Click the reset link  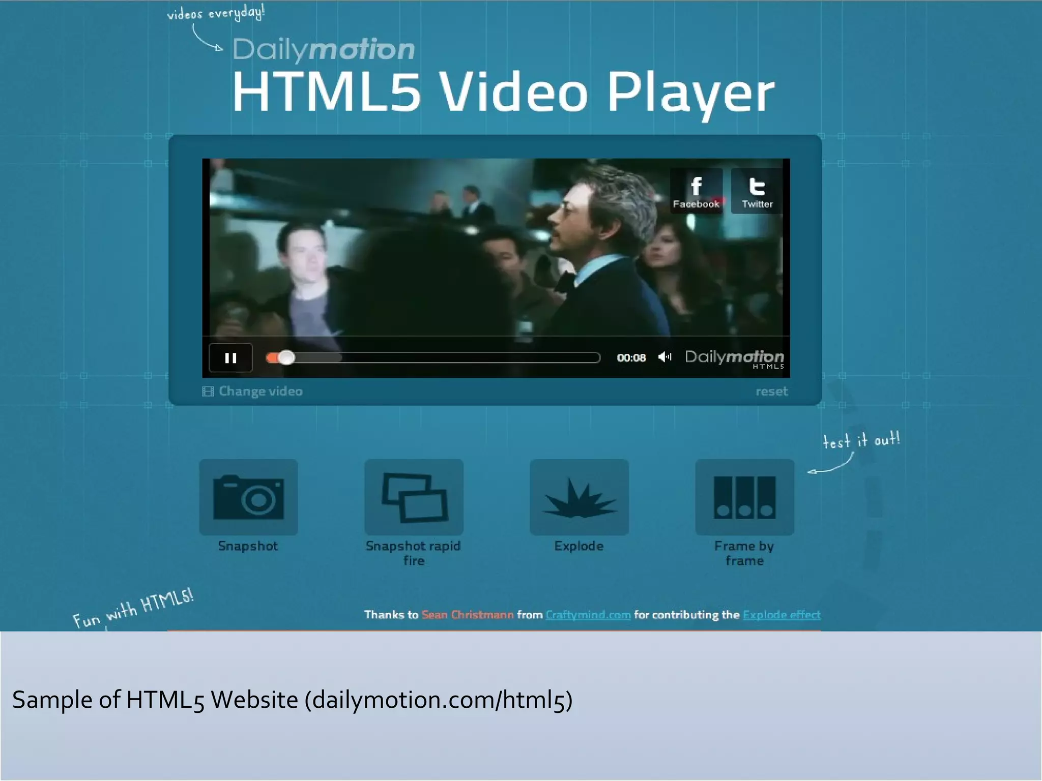coord(771,391)
